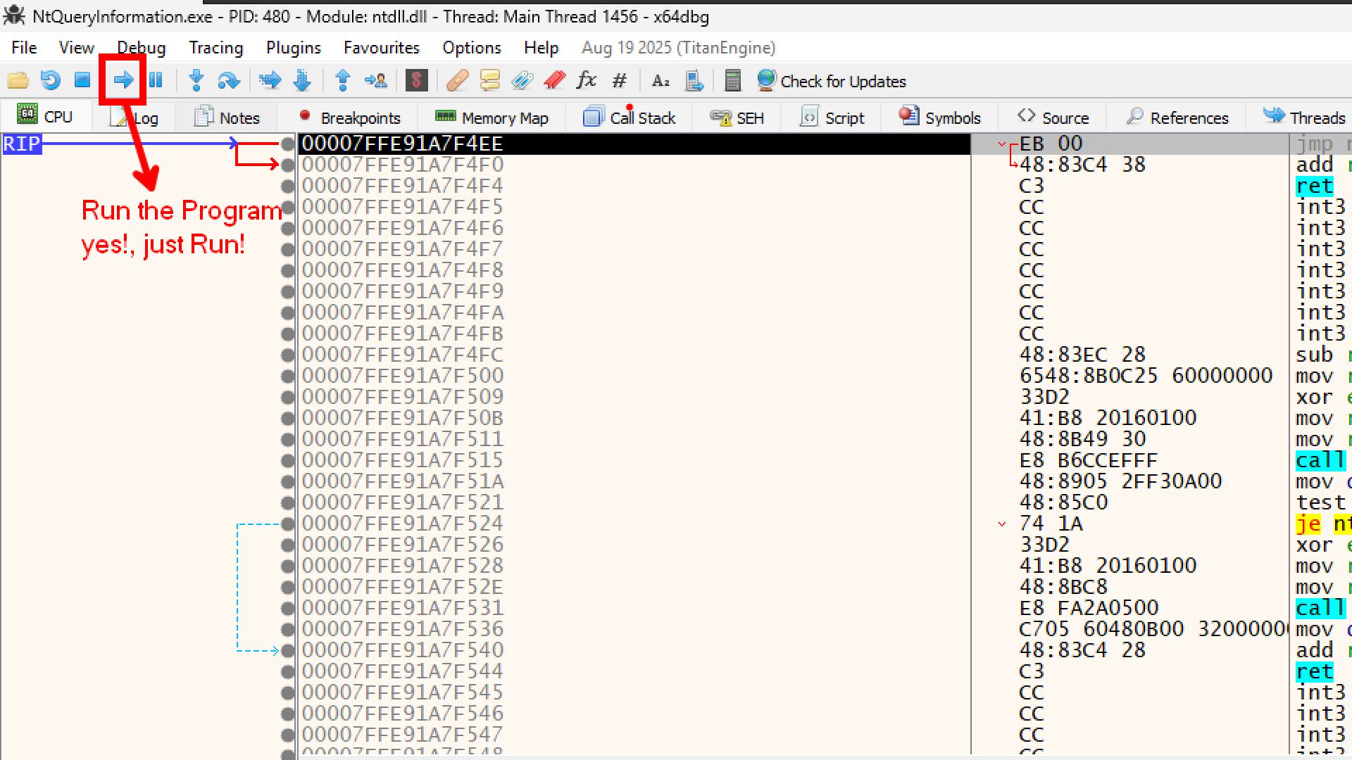Viewport: 1352px width, 760px height.
Task: Click the fx functions toolbar icon
Action: pyautogui.click(x=586, y=80)
